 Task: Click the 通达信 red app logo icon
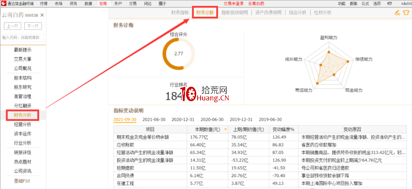pos(3,3)
